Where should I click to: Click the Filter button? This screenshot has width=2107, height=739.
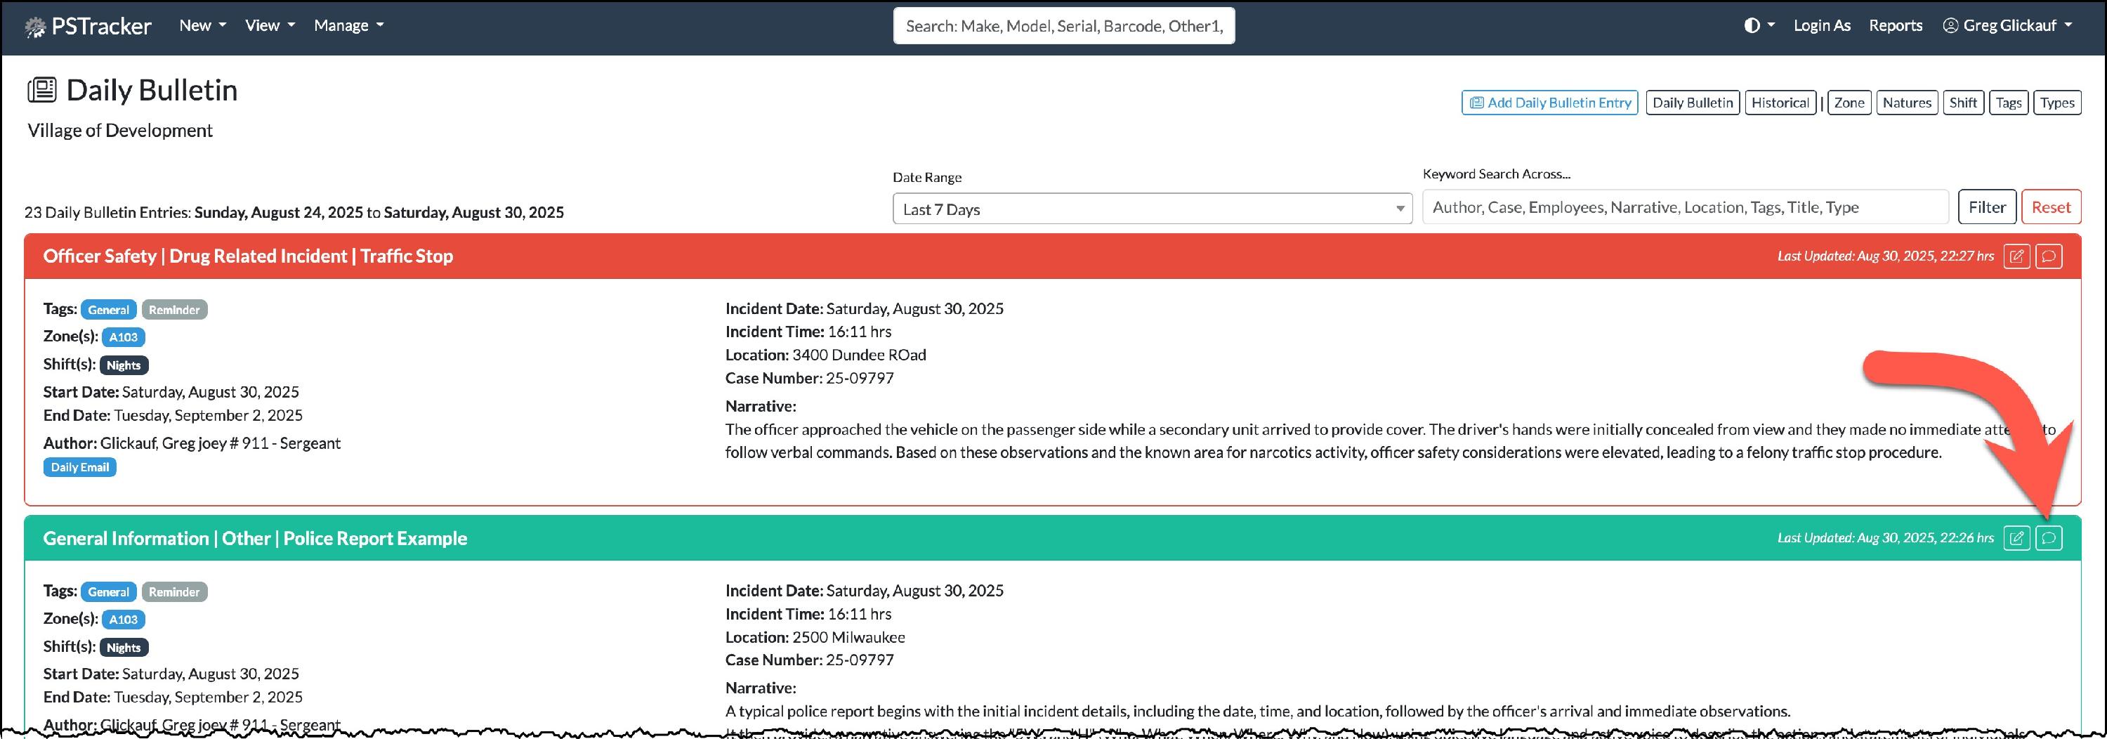pos(1987,207)
